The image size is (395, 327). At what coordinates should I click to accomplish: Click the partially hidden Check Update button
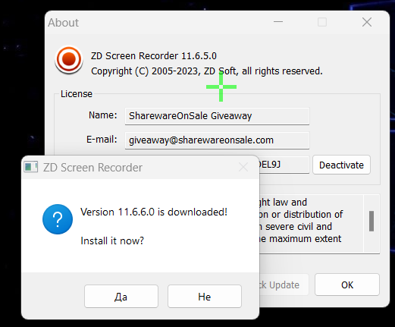pos(284,285)
